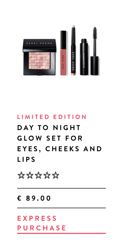Open the Express Purchase link
Viewport: 122px width, 246px height.
42,223
